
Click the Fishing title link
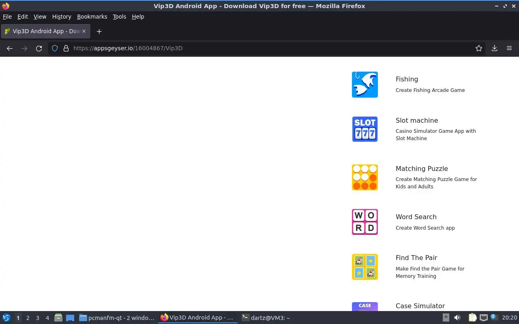coord(407,79)
